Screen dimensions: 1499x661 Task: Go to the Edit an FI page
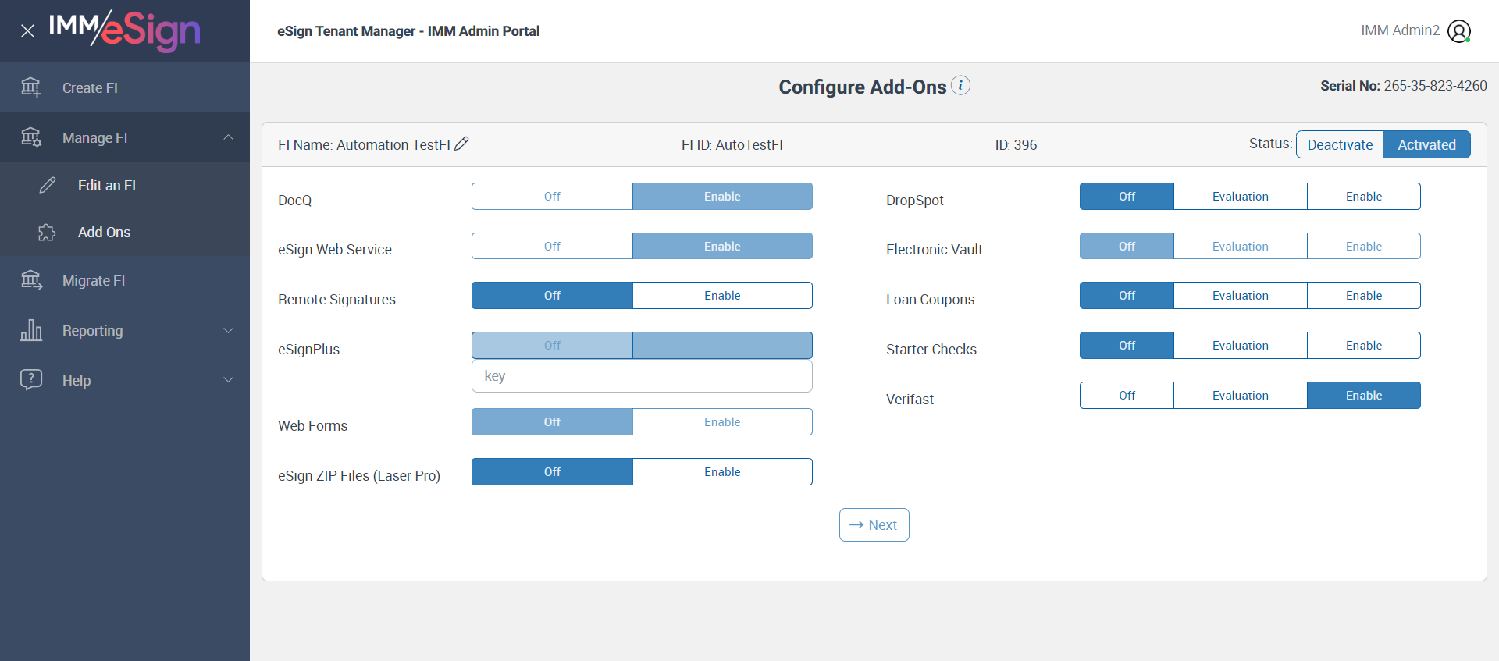coord(107,185)
